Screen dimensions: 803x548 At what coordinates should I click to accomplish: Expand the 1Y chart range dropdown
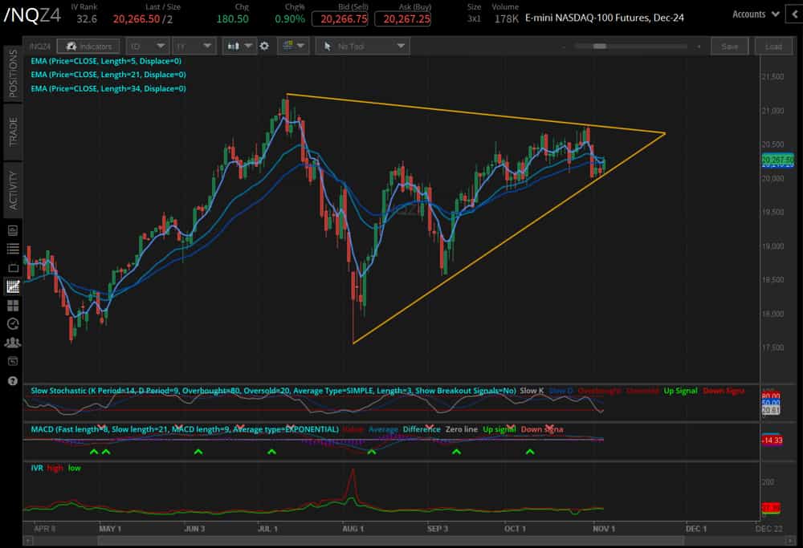[x=193, y=46]
